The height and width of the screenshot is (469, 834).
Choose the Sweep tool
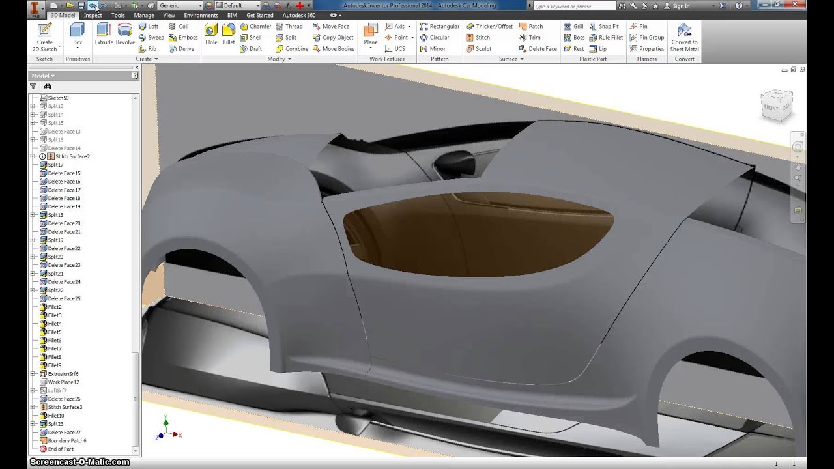(x=151, y=38)
